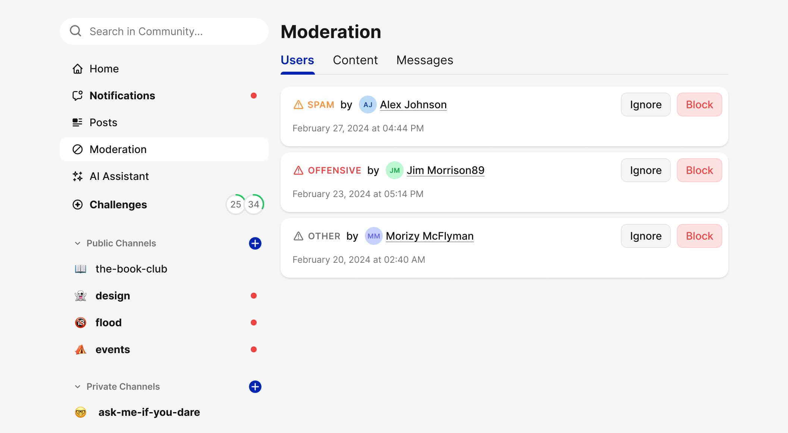Click Alex Johnson's AJ avatar
Image resolution: width=788 pixels, height=433 pixels.
point(368,105)
